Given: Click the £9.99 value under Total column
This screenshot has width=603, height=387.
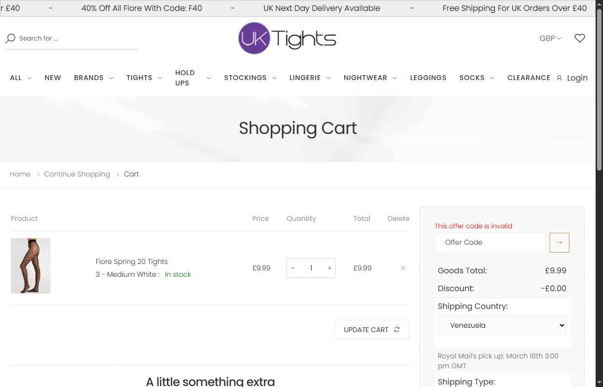Looking at the screenshot, I should click(x=362, y=268).
